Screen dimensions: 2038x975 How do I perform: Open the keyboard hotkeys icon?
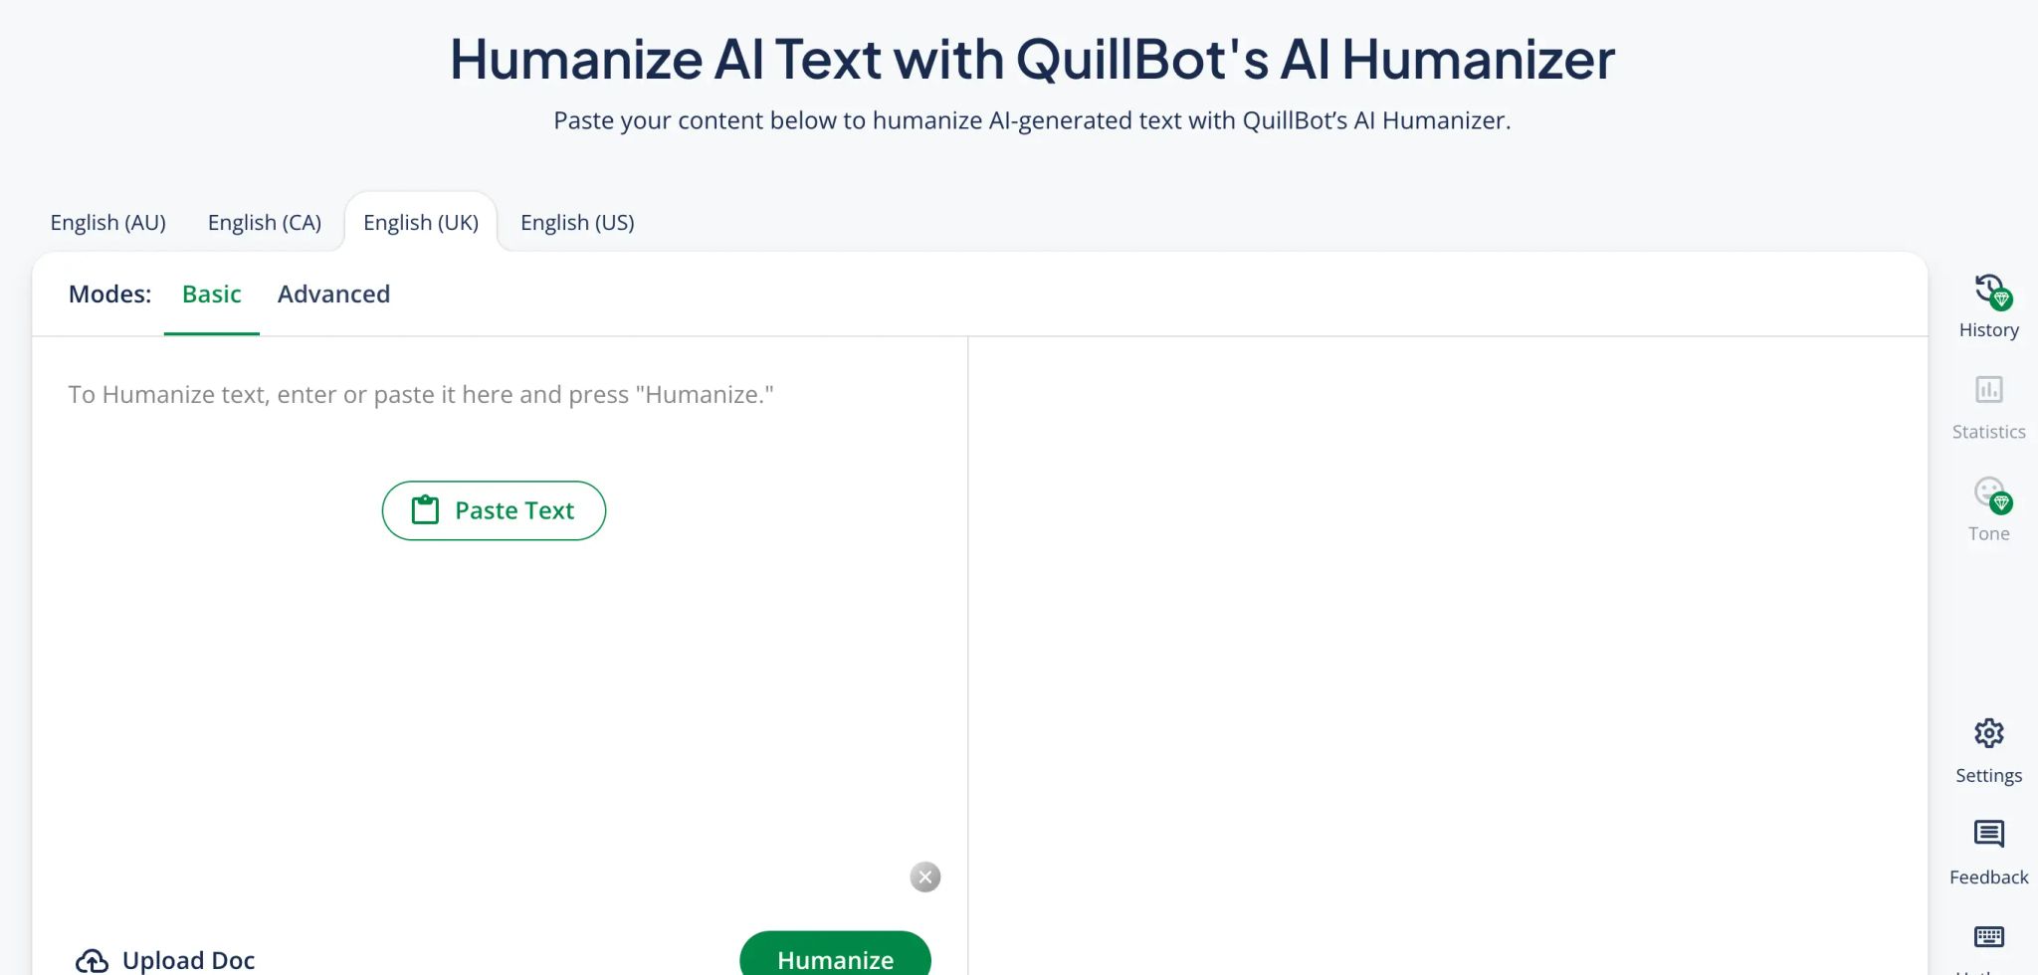1988,936
